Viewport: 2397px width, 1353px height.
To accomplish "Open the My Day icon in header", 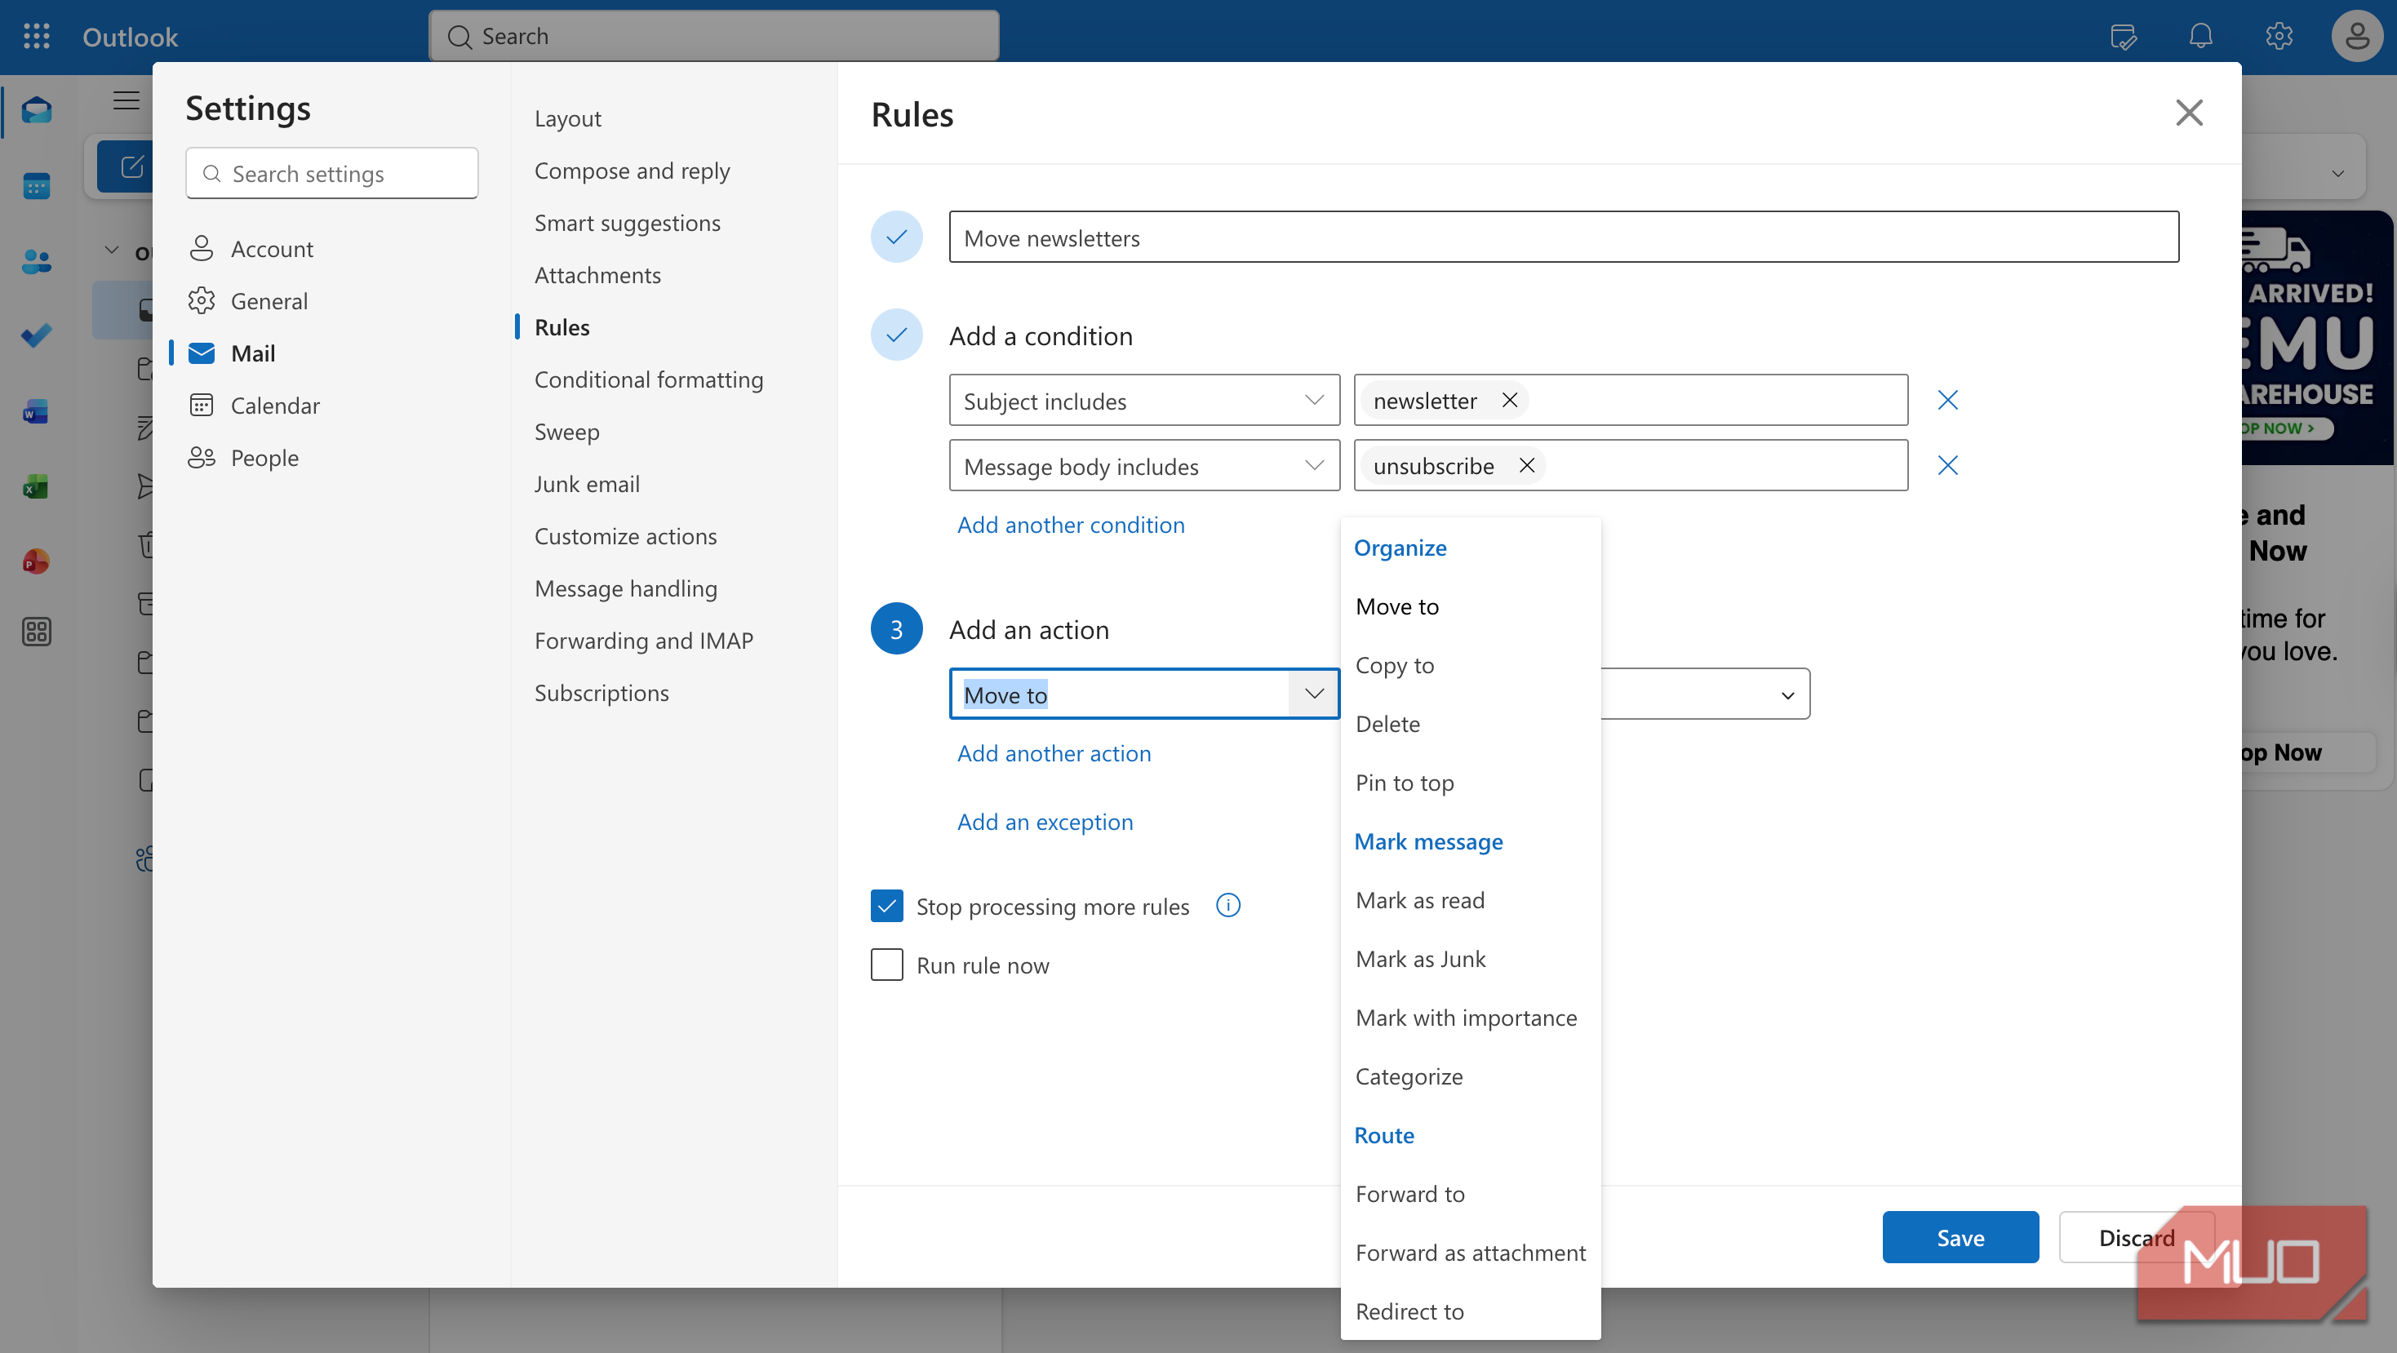I will tap(2124, 36).
